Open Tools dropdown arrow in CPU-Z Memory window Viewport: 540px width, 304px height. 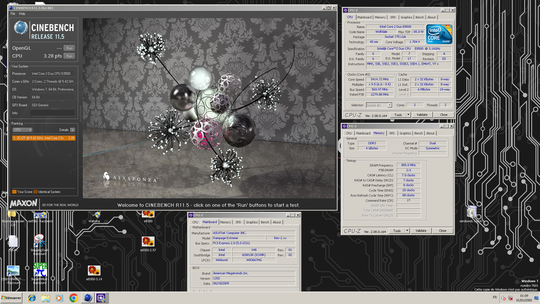(407, 231)
